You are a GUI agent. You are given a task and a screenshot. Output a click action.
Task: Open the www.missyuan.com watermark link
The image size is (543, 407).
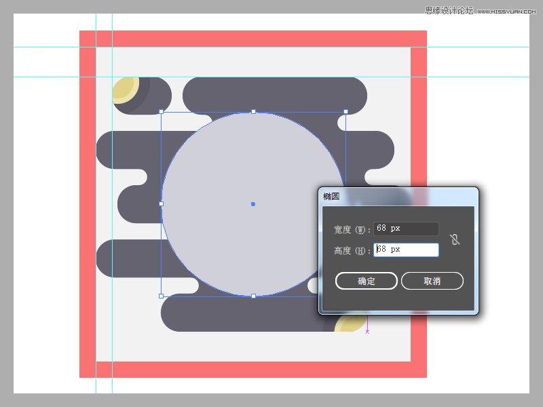tap(506, 12)
